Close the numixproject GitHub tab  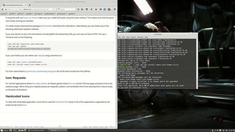tap(26, 5)
